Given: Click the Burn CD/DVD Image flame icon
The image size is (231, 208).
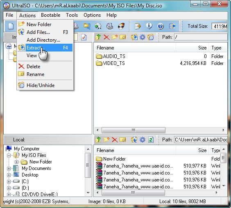Looking at the screenshot, I should [x=121, y=26].
